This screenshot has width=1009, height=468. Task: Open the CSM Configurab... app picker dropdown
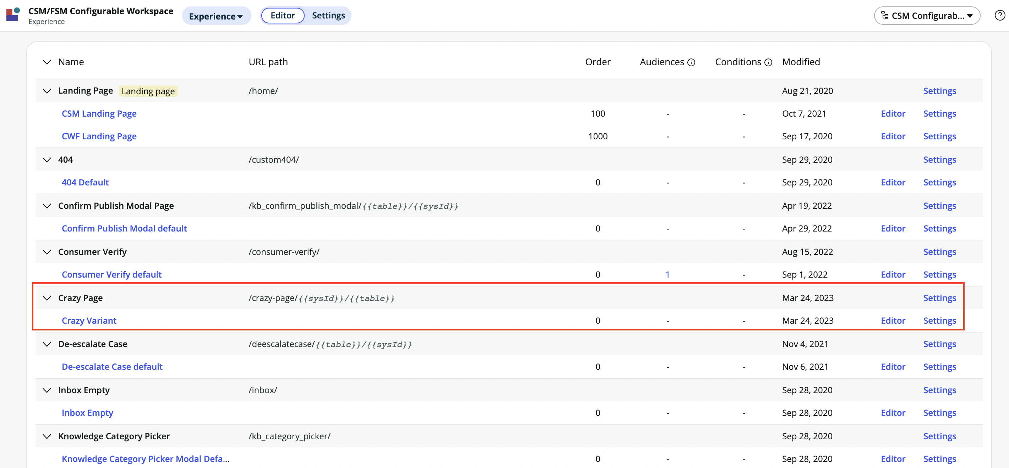927,16
